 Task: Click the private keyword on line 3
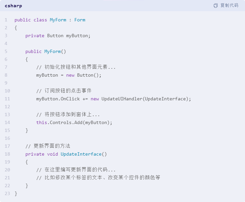click(35, 36)
